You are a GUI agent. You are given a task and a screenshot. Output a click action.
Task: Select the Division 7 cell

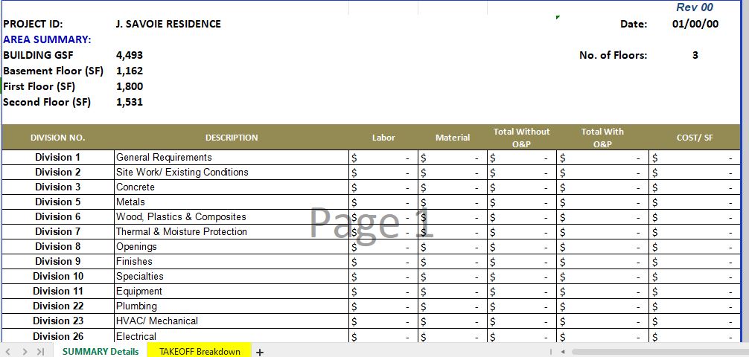[58, 231]
